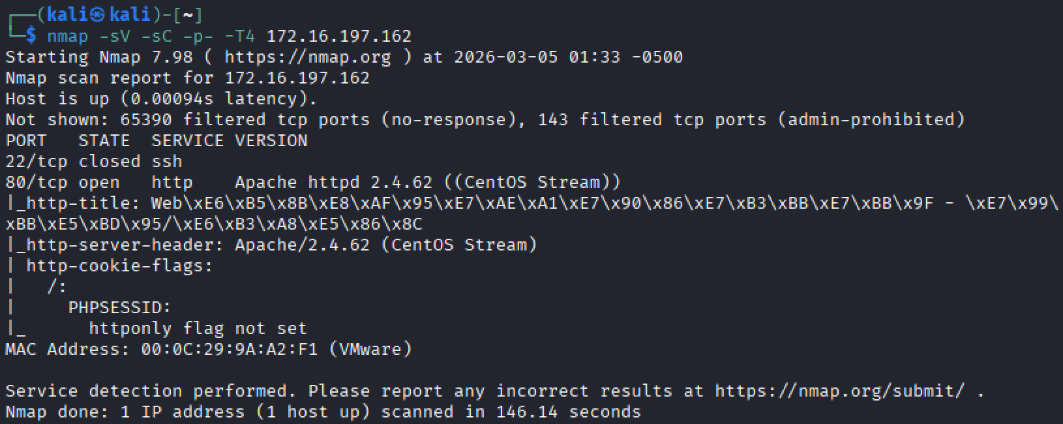This screenshot has height=424, width=1063.
Task: Click the PHPSESSID cookie name
Action: click(x=120, y=307)
